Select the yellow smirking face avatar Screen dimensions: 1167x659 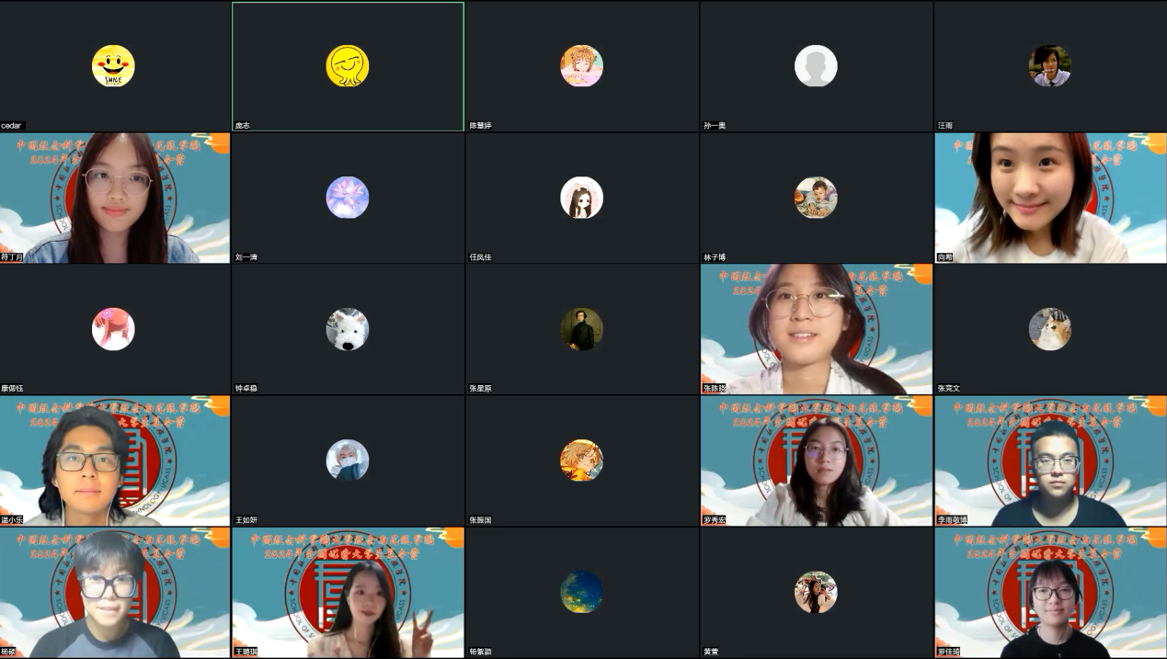point(348,66)
